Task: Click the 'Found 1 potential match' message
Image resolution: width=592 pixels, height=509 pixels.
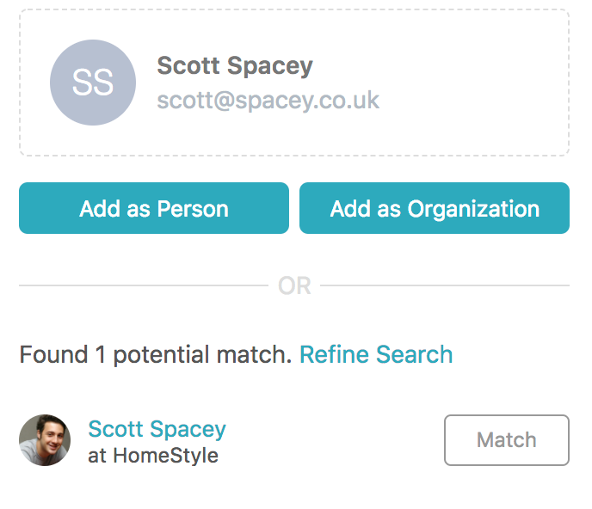Action: 156,354
